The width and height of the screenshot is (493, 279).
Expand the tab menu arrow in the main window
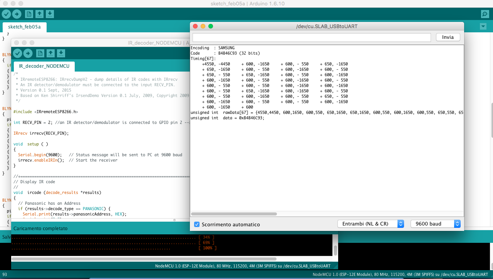point(483,27)
